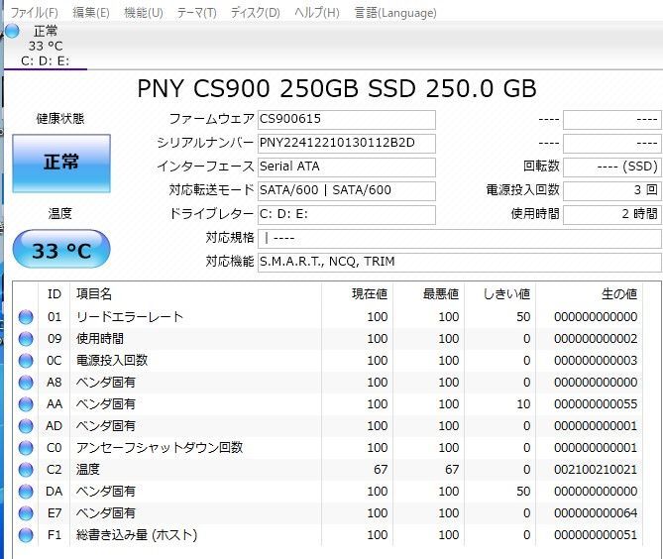Click the blue status icon for ID 09
This screenshot has width=663, height=559.
point(26,339)
